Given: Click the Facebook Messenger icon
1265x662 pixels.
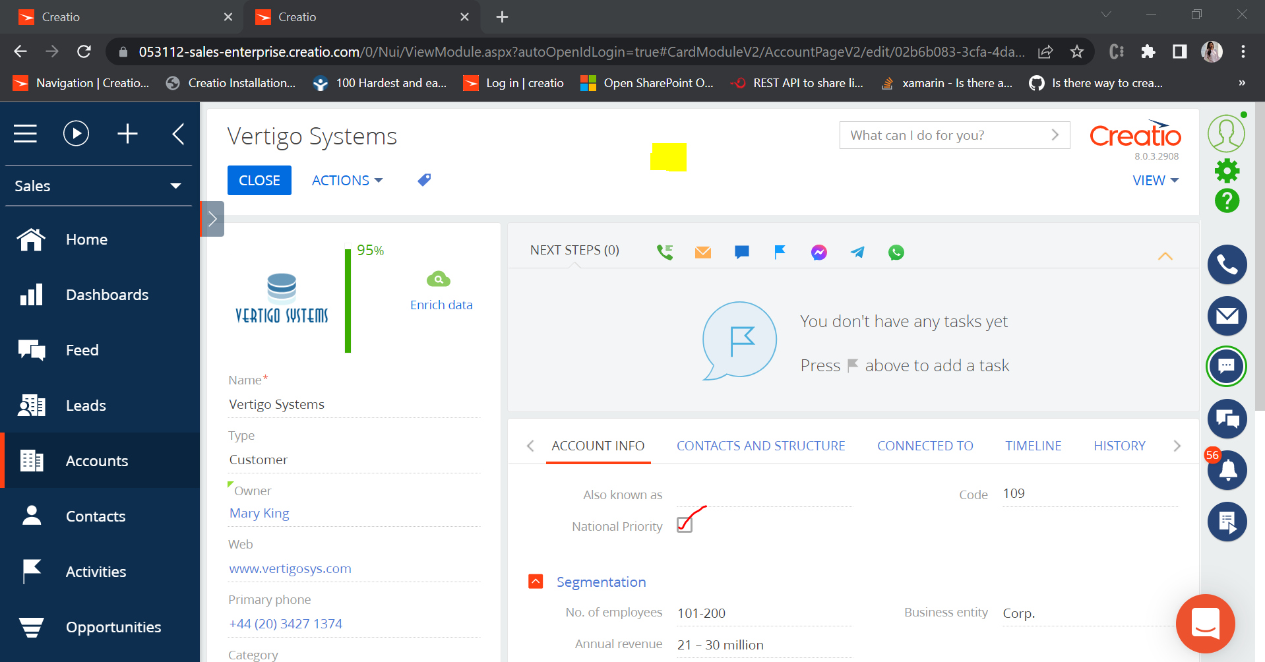Looking at the screenshot, I should coord(819,252).
